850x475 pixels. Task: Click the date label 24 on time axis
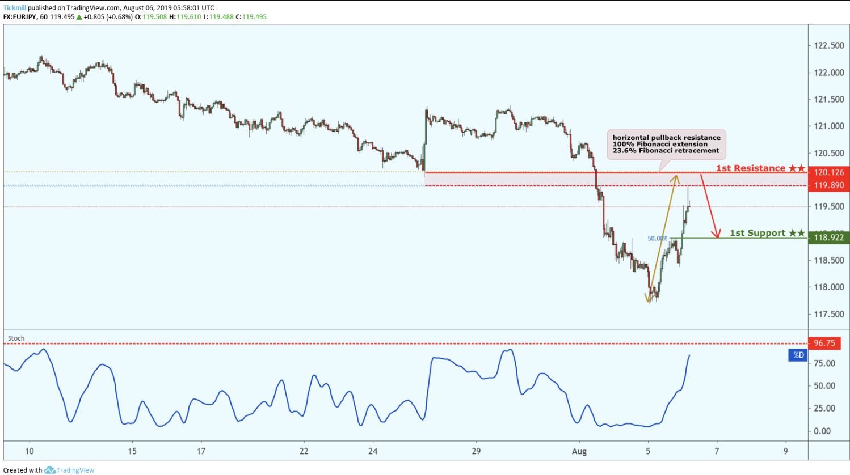[373, 451]
